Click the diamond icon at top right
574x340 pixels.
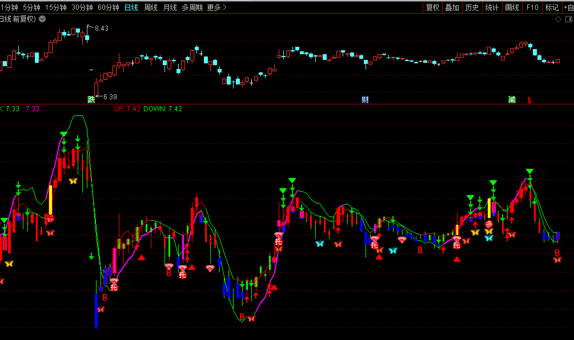pos(558,19)
